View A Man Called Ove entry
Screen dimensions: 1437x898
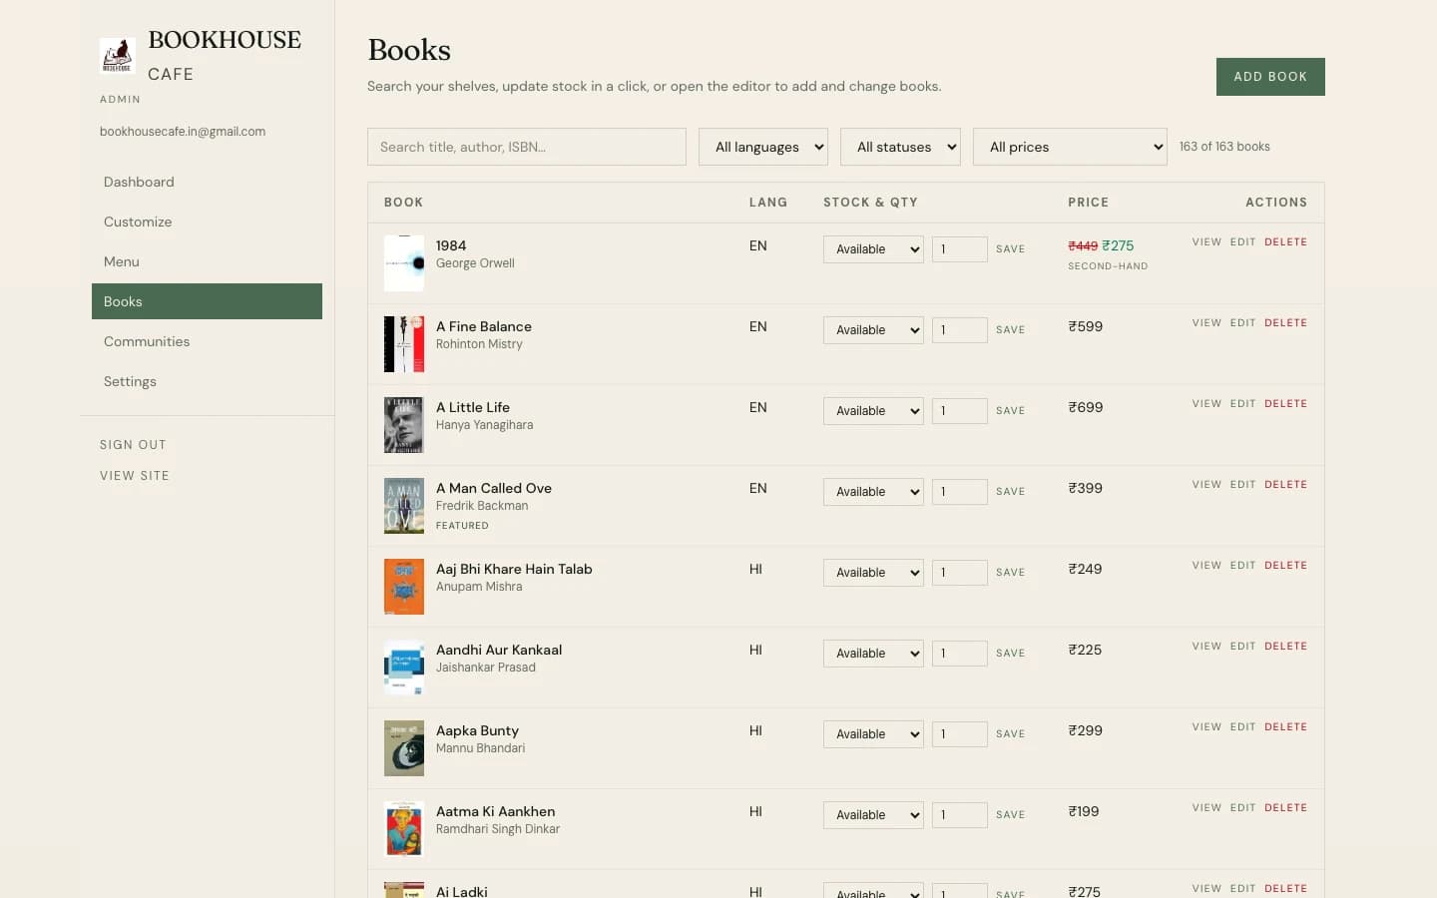tap(1206, 485)
